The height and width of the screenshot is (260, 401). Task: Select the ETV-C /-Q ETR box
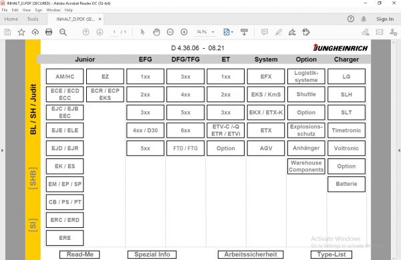click(226, 130)
